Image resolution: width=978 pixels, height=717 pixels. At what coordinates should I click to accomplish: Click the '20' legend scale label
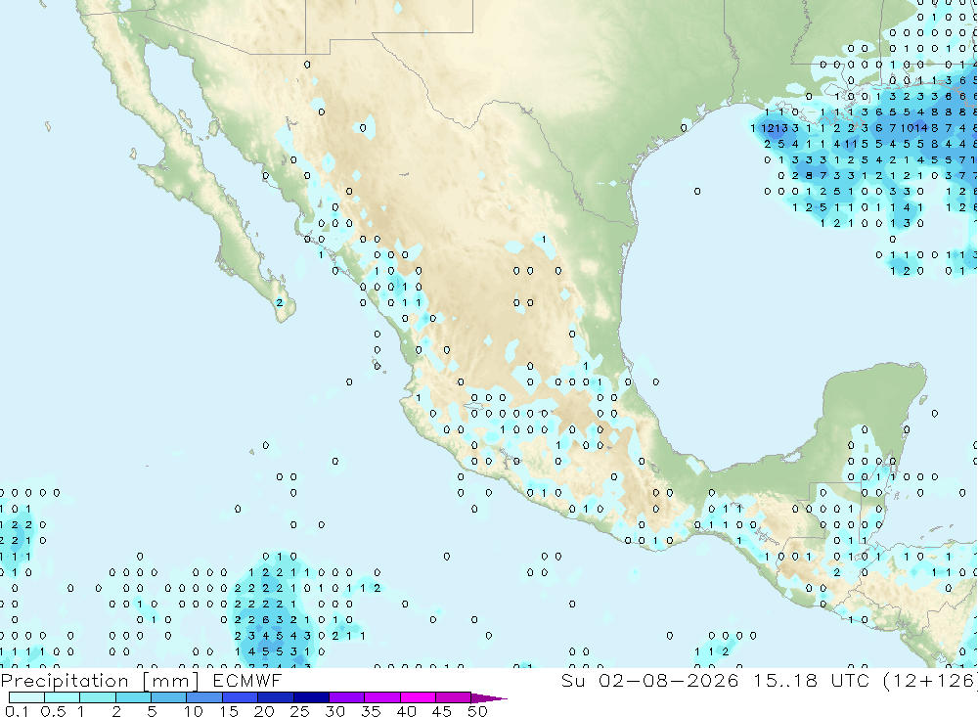(x=264, y=711)
